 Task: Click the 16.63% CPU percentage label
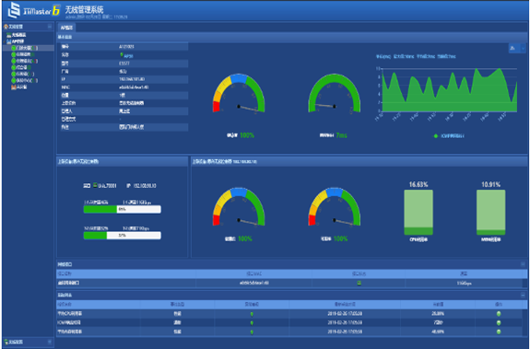(x=418, y=184)
